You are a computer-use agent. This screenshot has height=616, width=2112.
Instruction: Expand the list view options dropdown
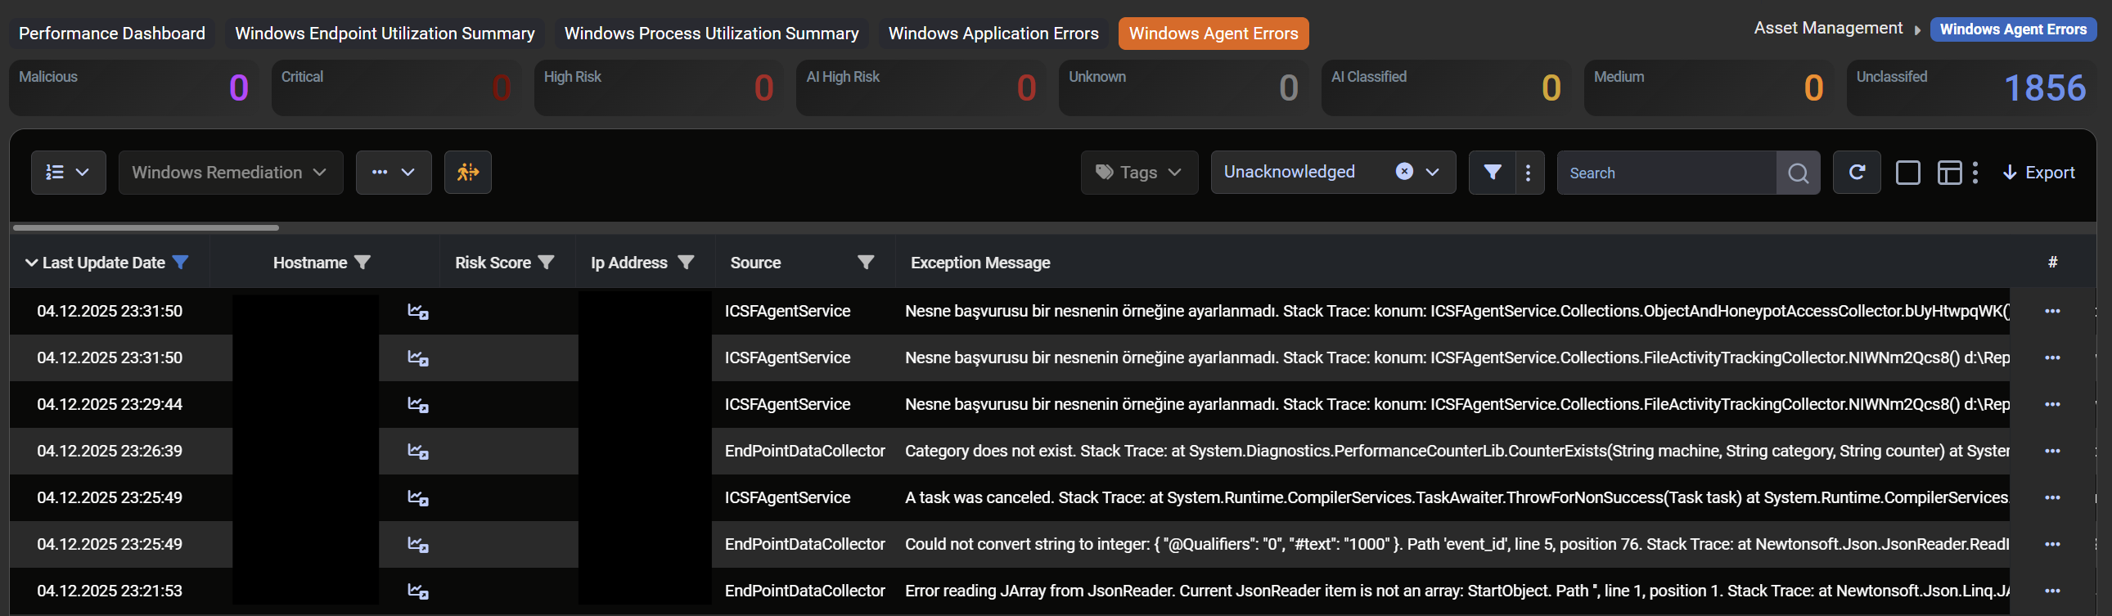pos(68,172)
